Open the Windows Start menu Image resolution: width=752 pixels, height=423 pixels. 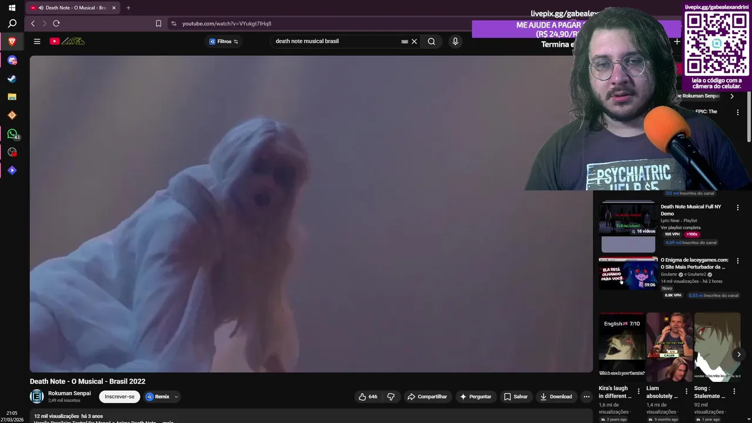[12, 8]
